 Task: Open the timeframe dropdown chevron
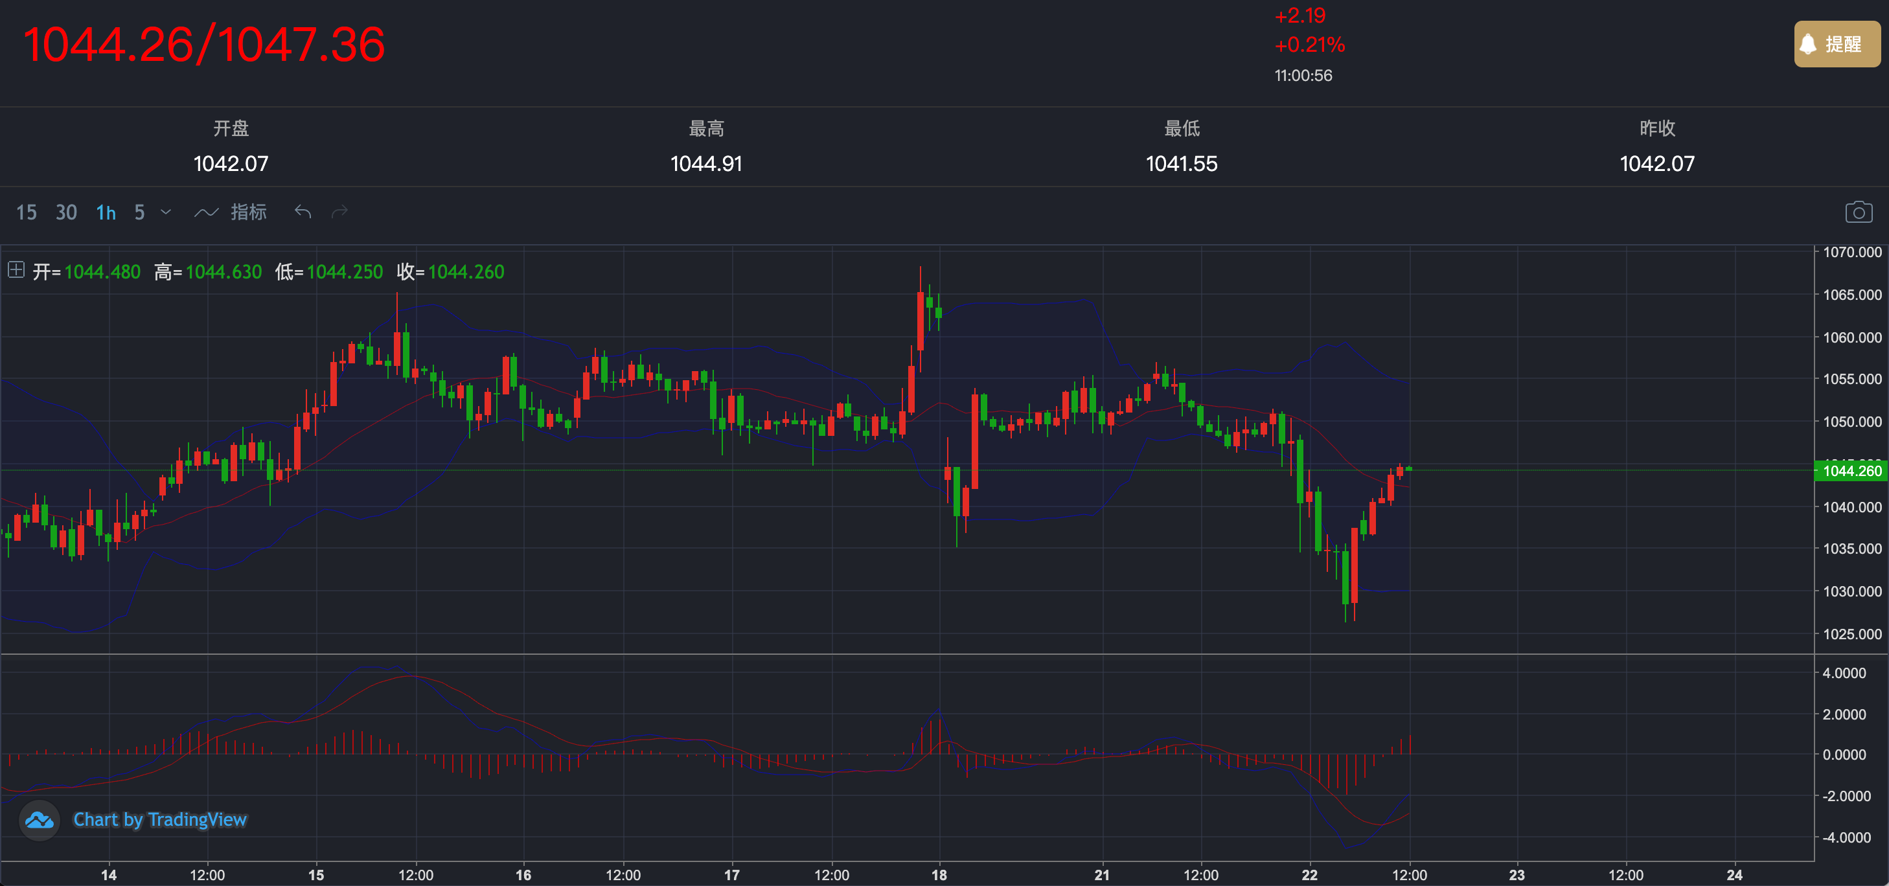click(x=166, y=212)
